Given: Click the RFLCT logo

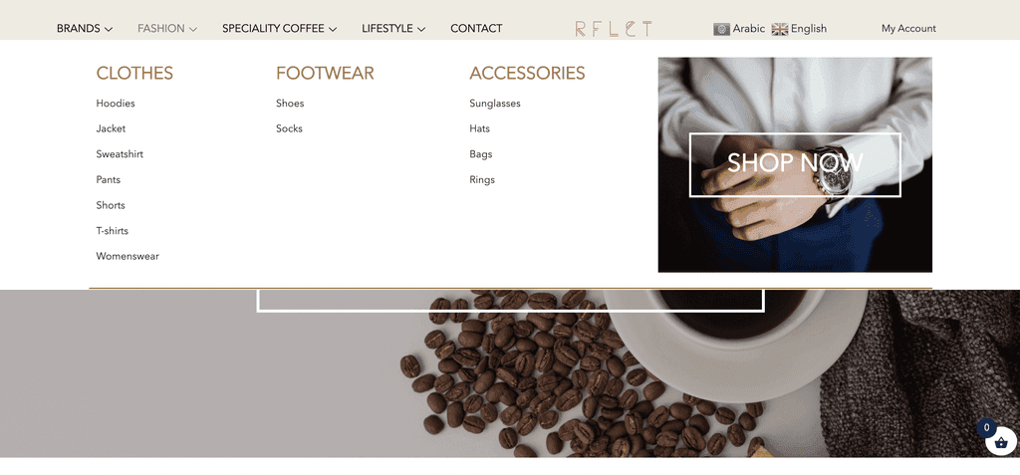Looking at the screenshot, I should coord(613,29).
